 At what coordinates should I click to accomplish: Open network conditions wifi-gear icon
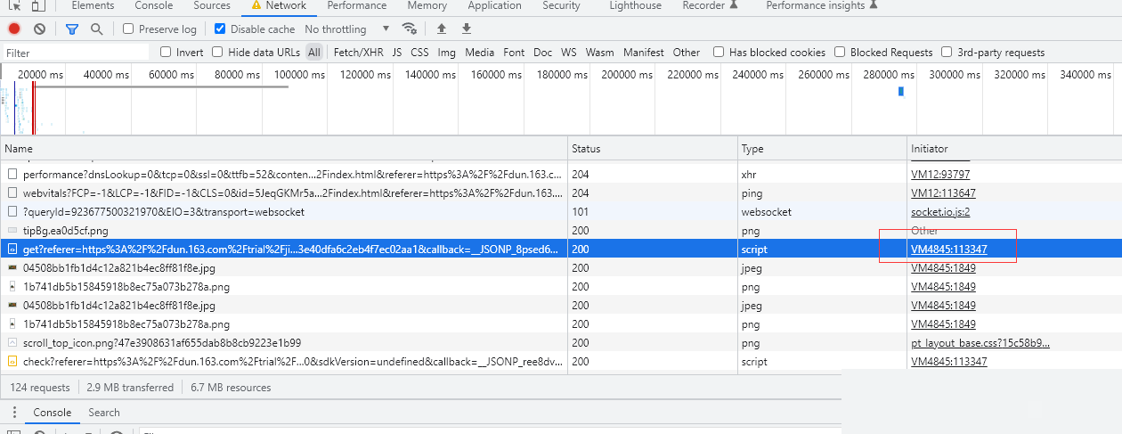coord(410,29)
